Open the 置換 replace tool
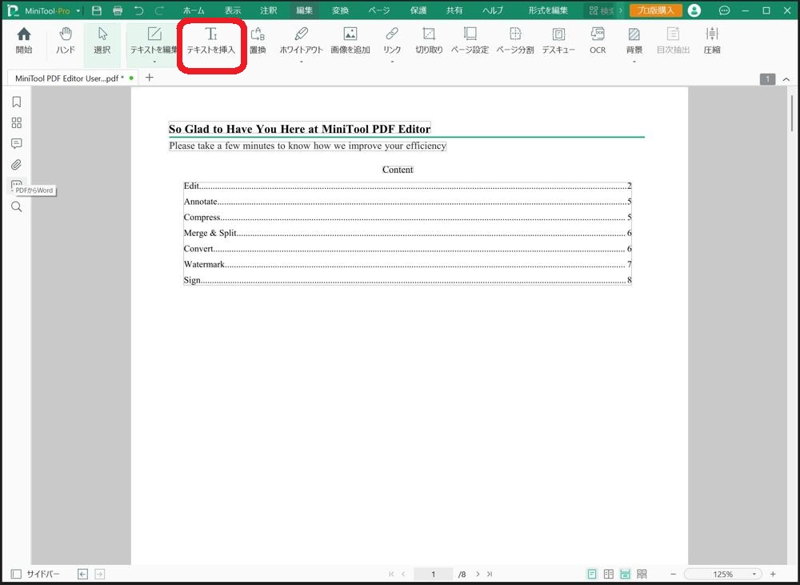 [x=258, y=41]
